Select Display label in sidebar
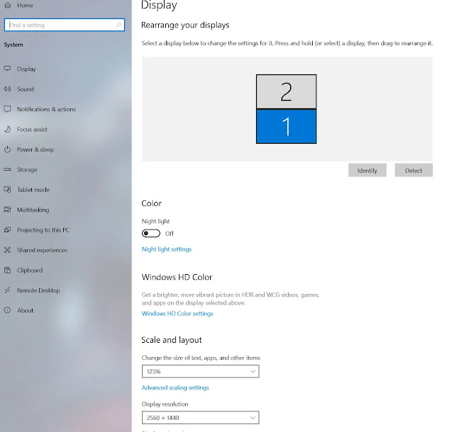The height and width of the screenshot is (432, 454). 26,69
